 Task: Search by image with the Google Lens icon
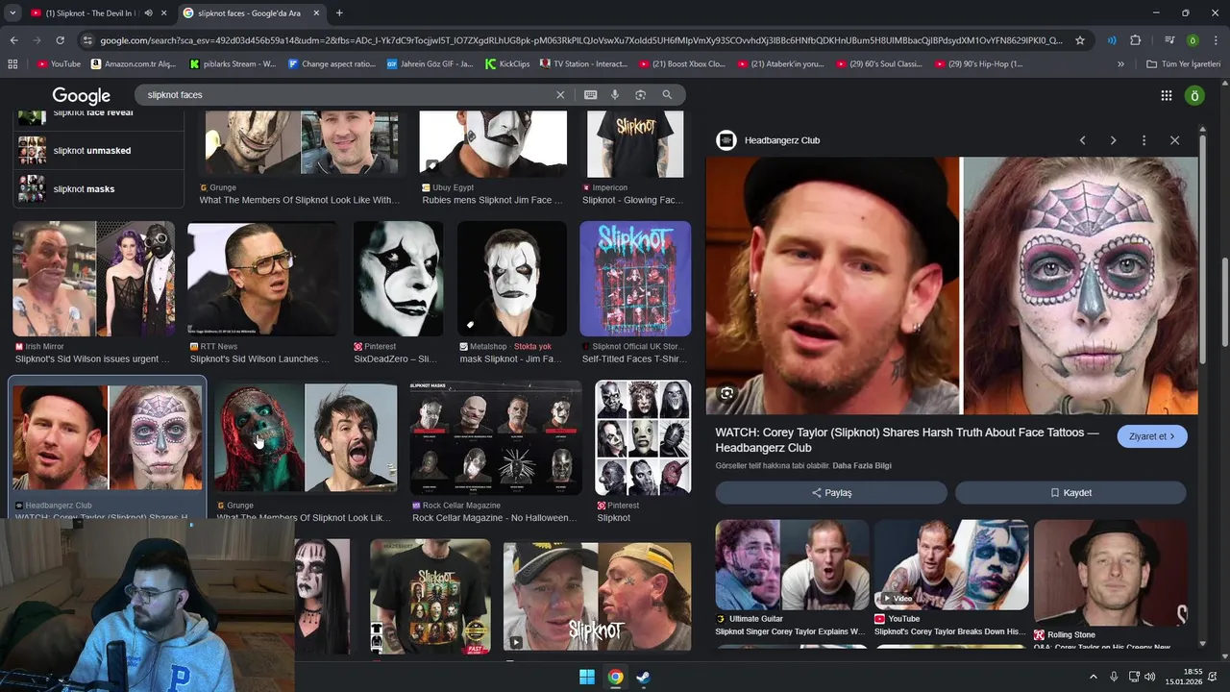(x=640, y=95)
